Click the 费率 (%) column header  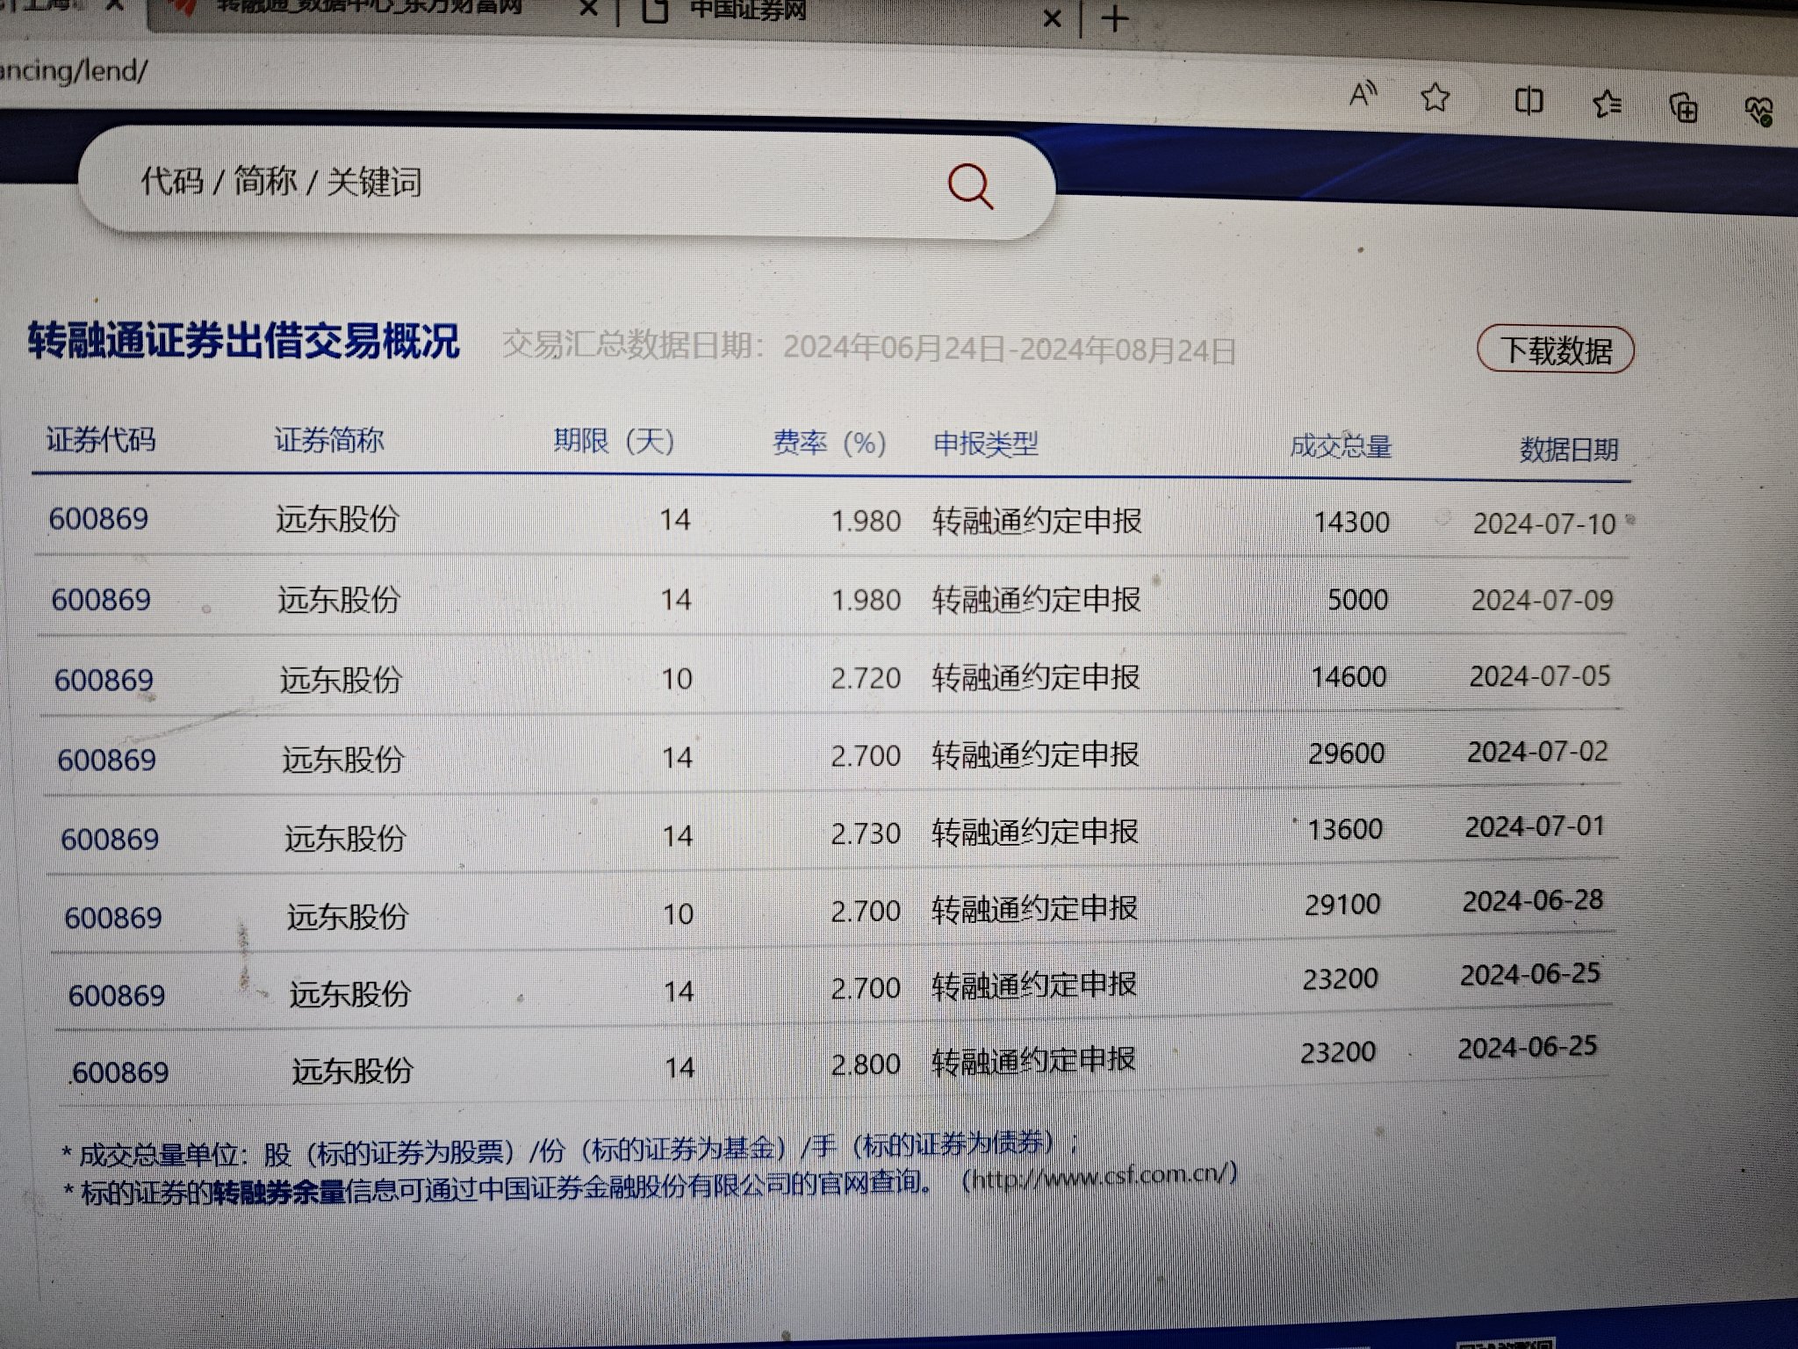tap(829, 443)
